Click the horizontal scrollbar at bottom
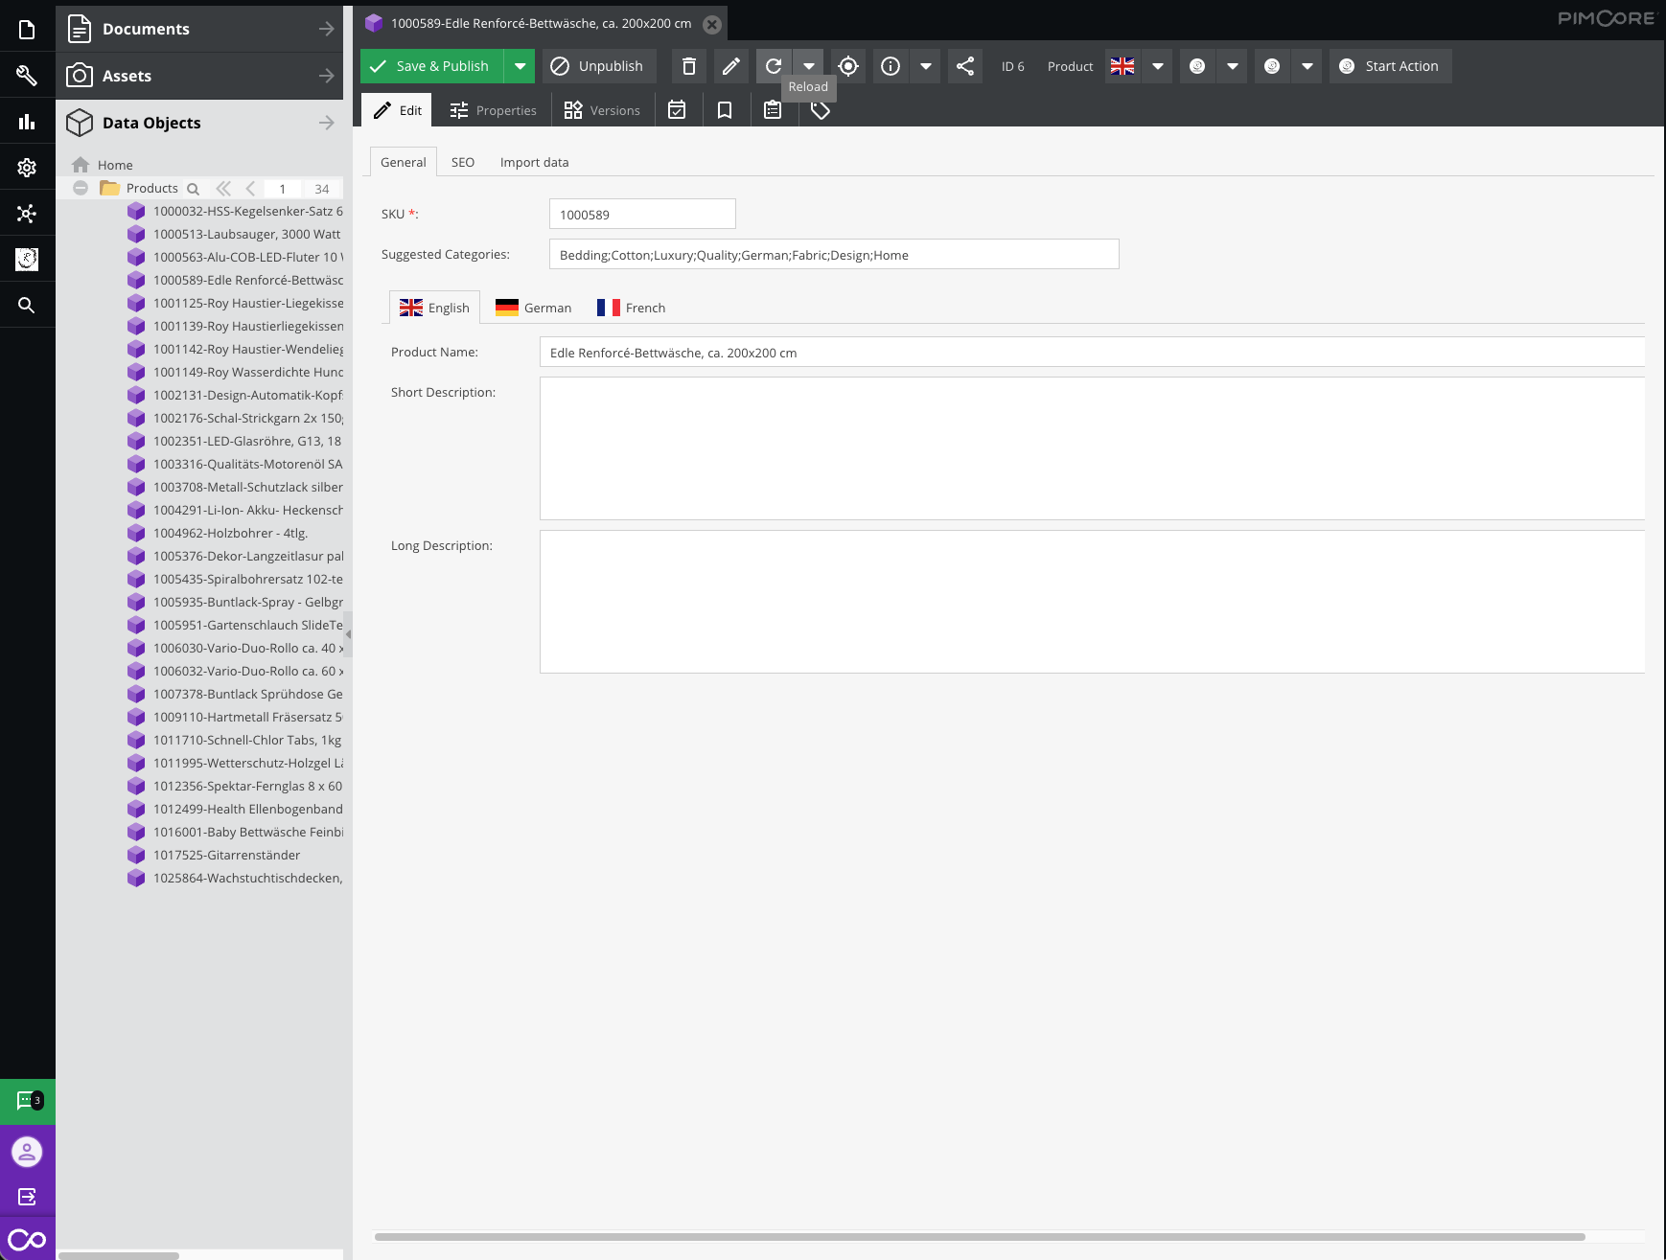Screen dimensions: 1666x1260 (x=978, y=1236)
